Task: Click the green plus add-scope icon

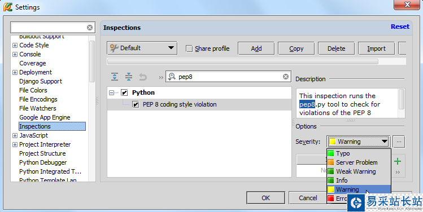Action: (x=398, y=161)
